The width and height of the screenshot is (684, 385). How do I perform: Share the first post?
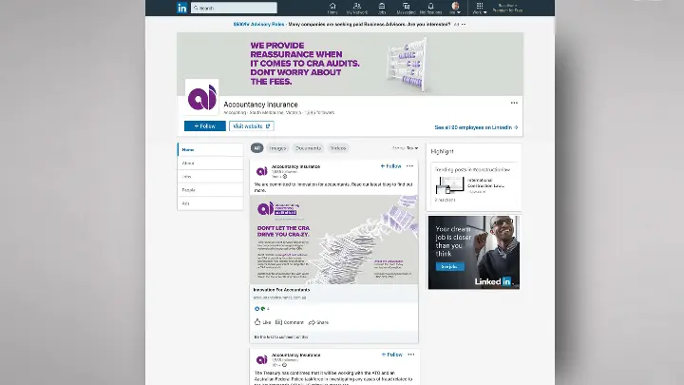[x=318, y=322]
